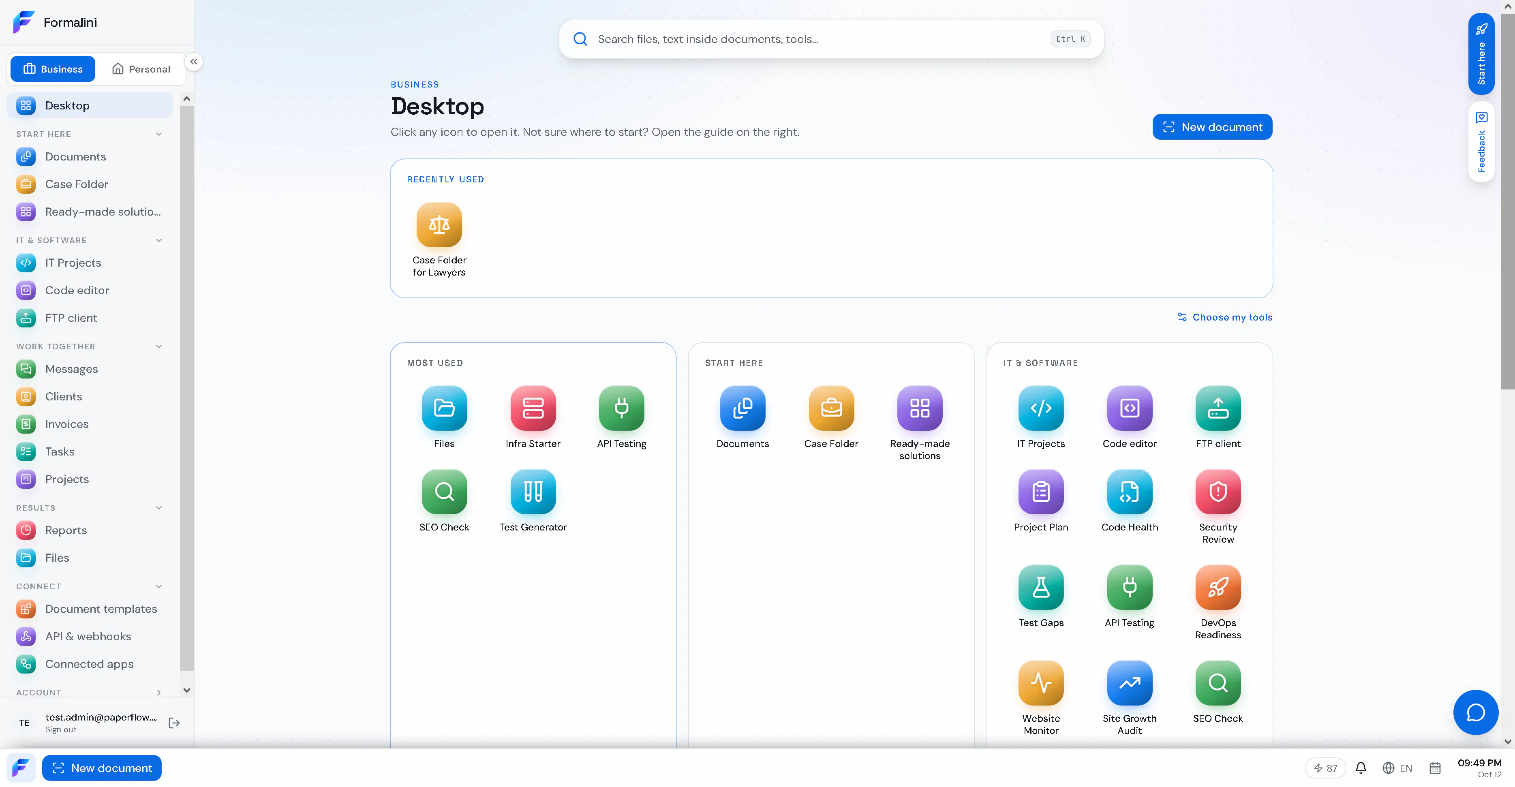Open Invoices in the sidebar
The height and width of the screenshot is (787, 1515).
coord(90,424)
